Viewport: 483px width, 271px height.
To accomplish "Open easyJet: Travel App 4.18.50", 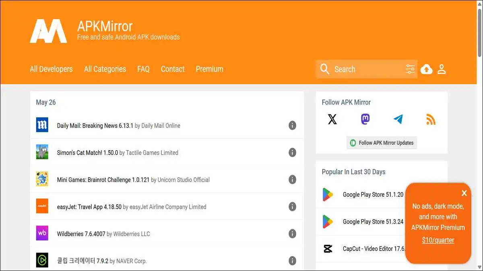I will tap(89, 207).
